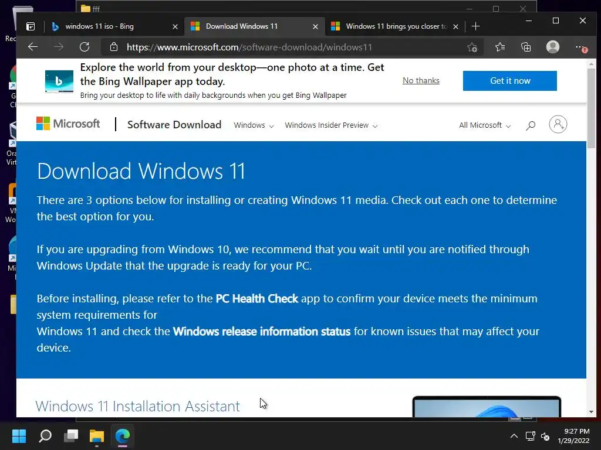601x450 pixels.
Task: Open the Favorites list icon
Action: coord(500,47)
